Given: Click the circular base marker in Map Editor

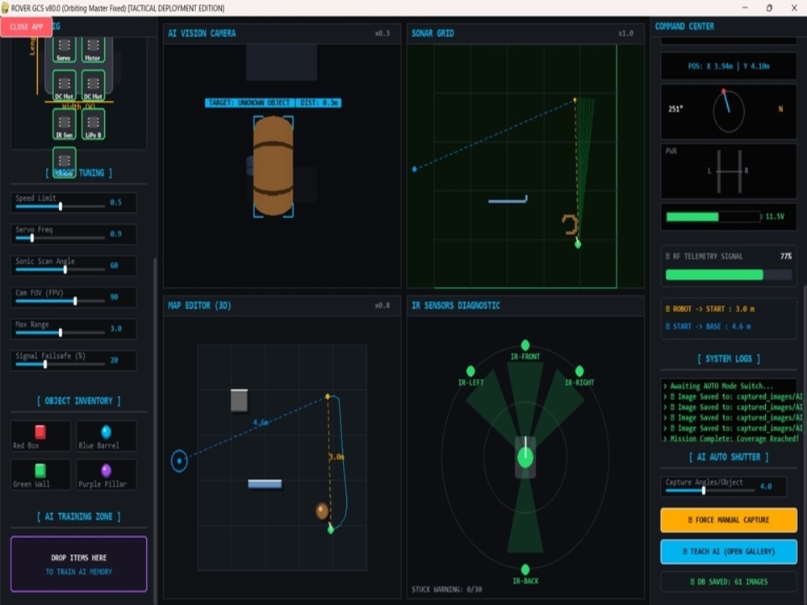Looking at the screenshot, I should coord(179,461).
